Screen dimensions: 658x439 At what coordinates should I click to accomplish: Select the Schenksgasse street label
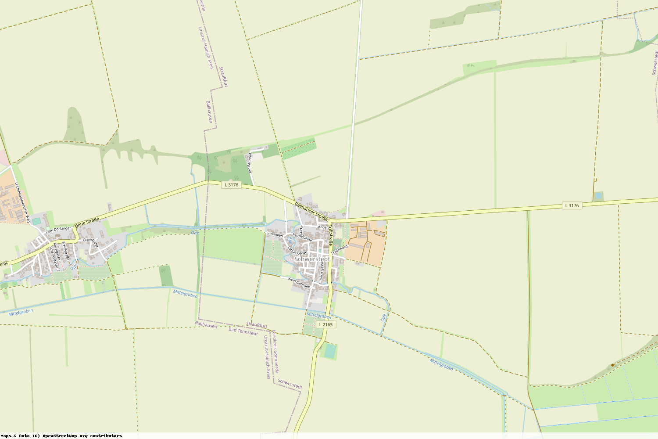tap(54, 257)
